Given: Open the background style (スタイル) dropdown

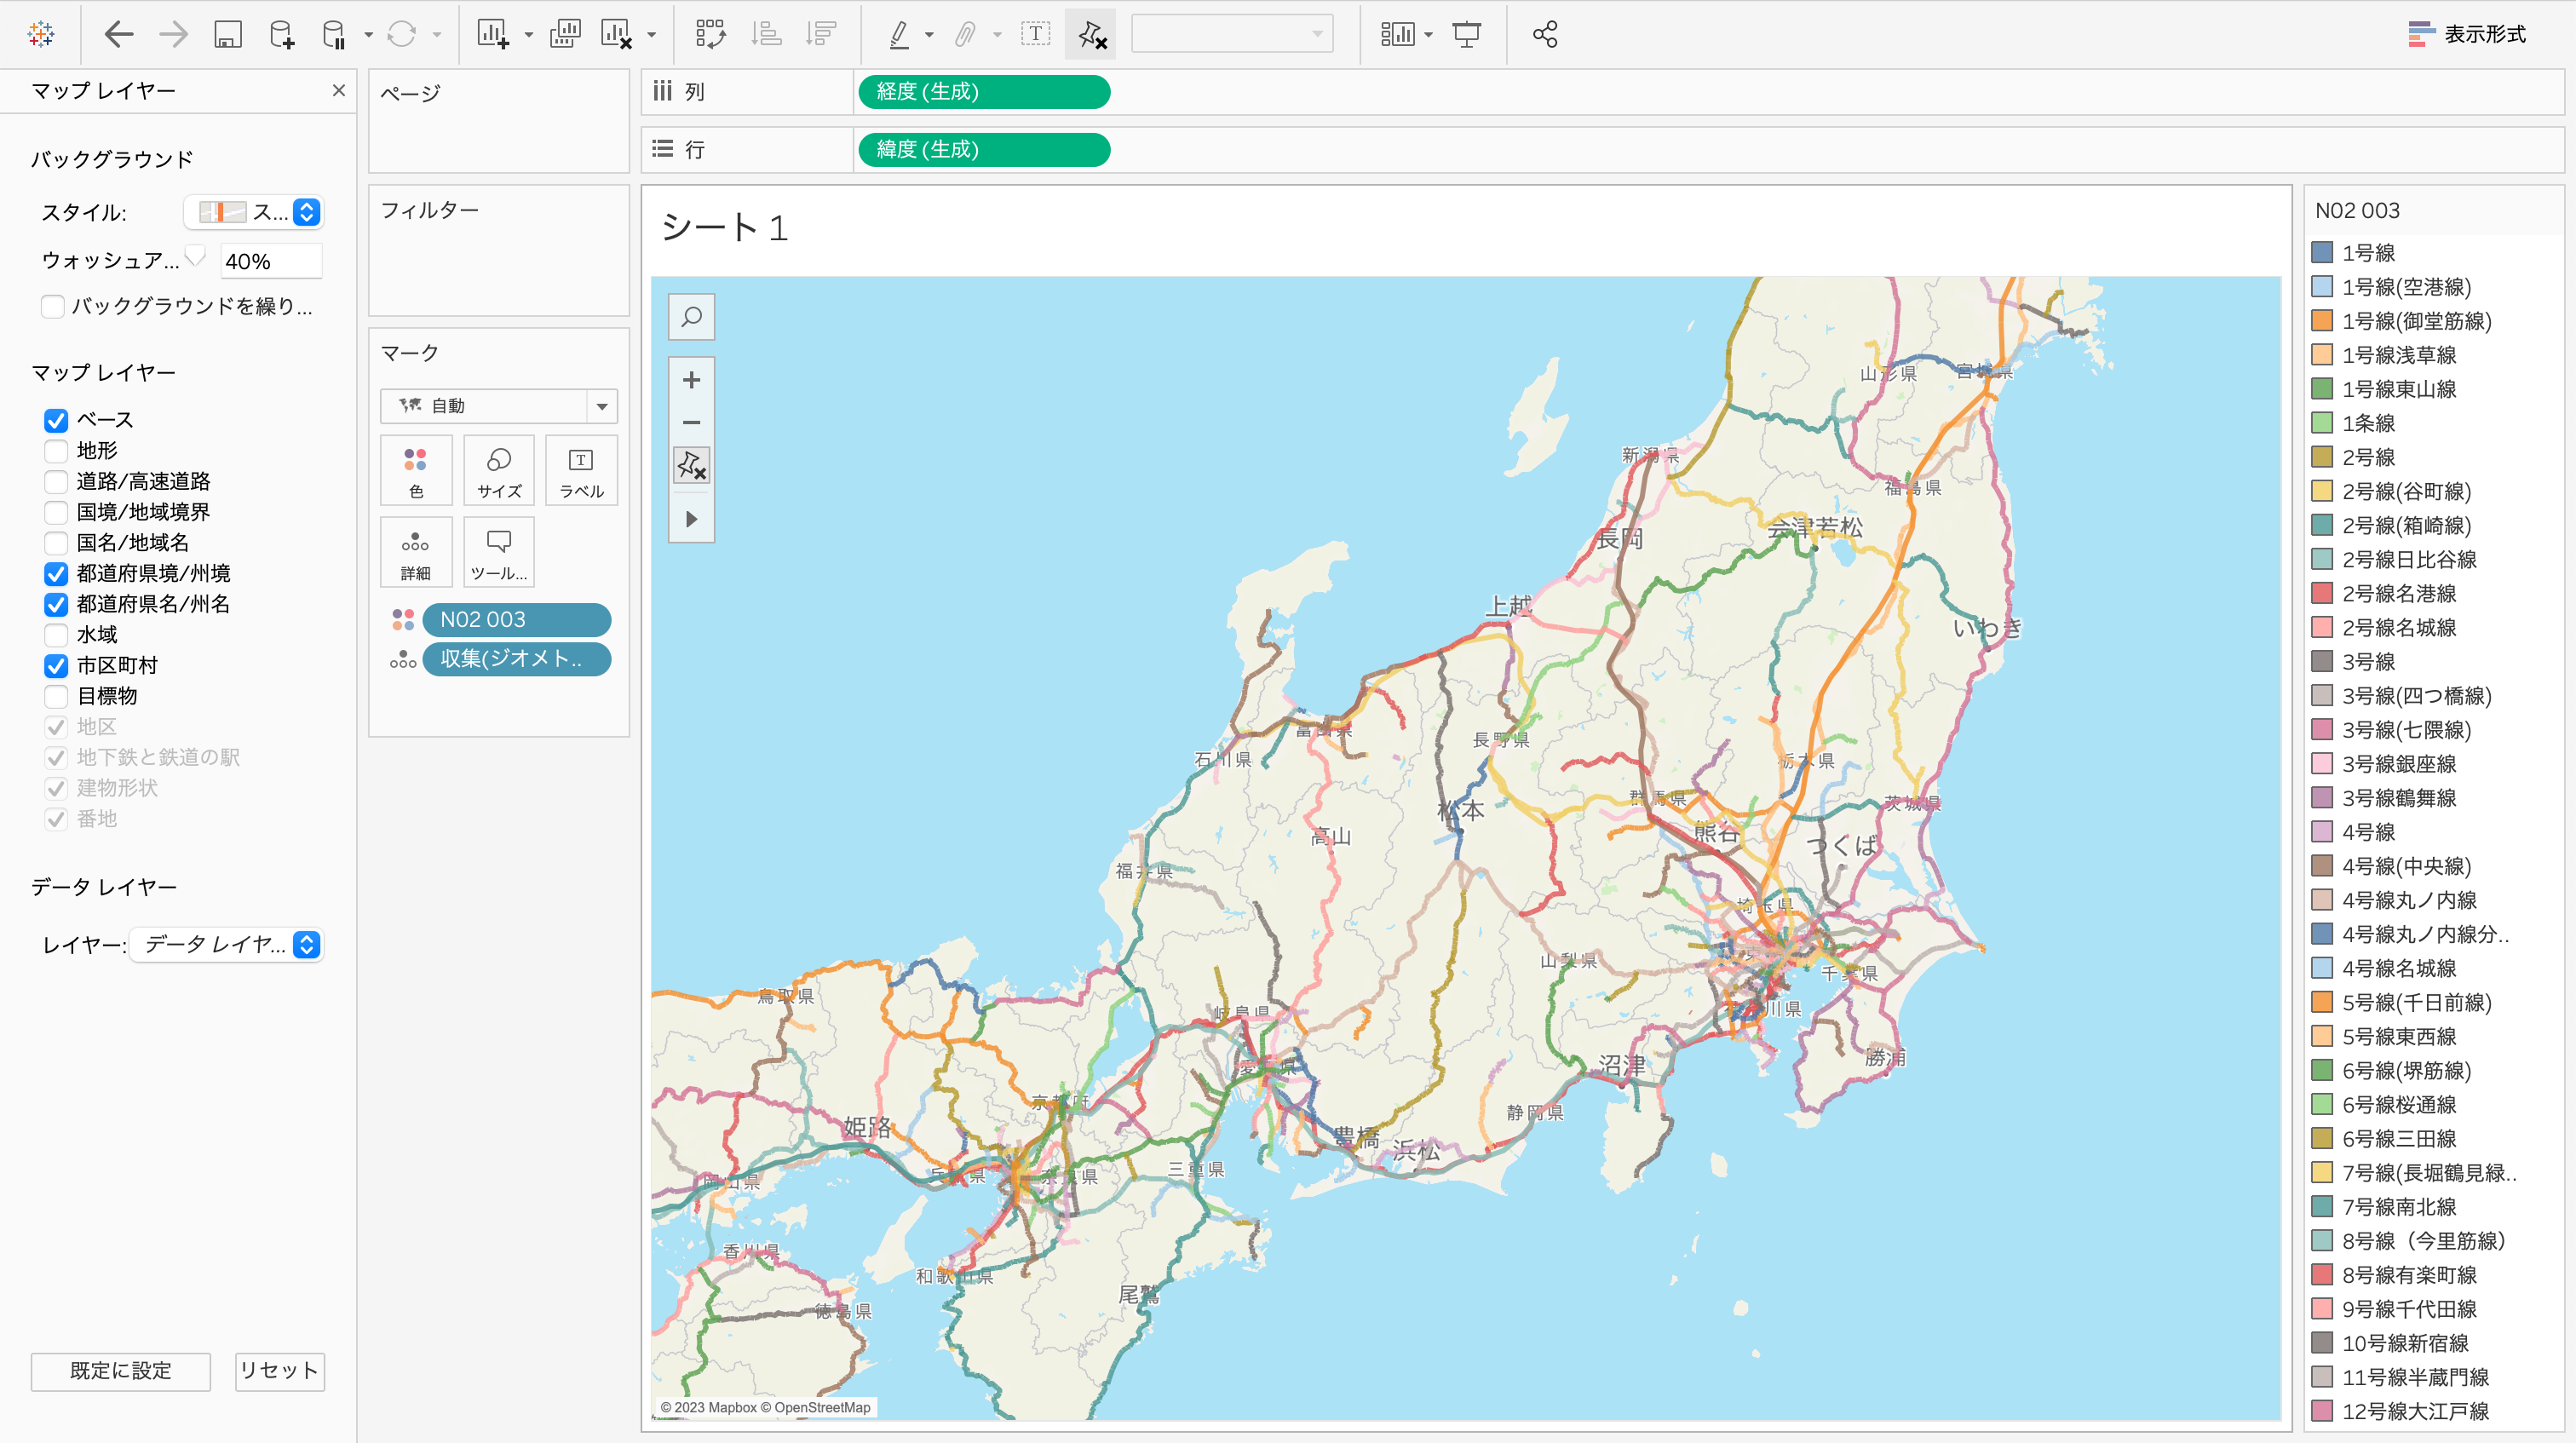Looking at the screenshot, I should 305,212.
